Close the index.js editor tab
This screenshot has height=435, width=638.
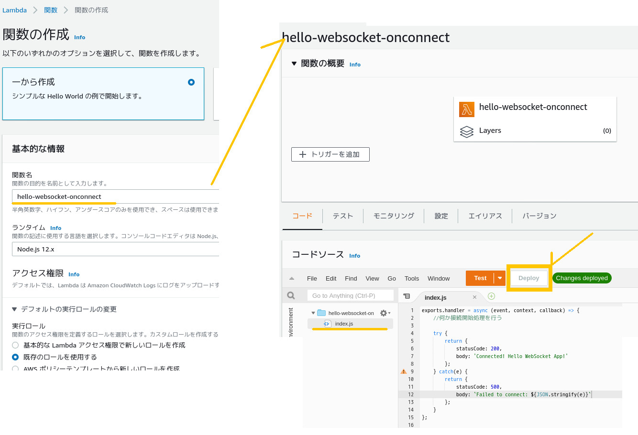(474, 297)
